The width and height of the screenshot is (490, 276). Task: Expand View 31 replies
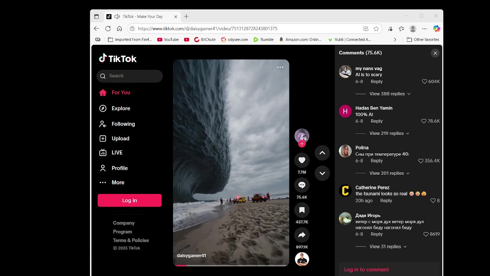coord(388,247)
